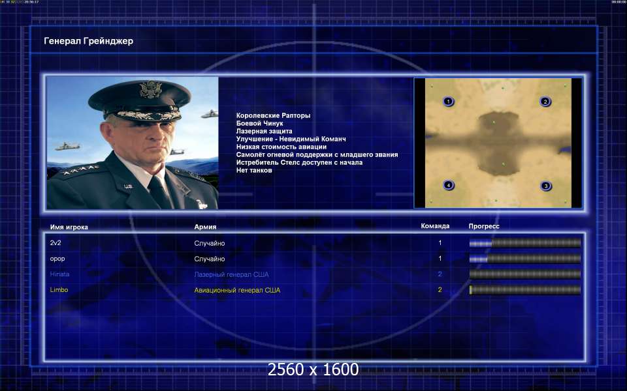Viewport: 627px width, 391px height.
Task: Pick start position marker 4 on the map
Action: point(449,184)
